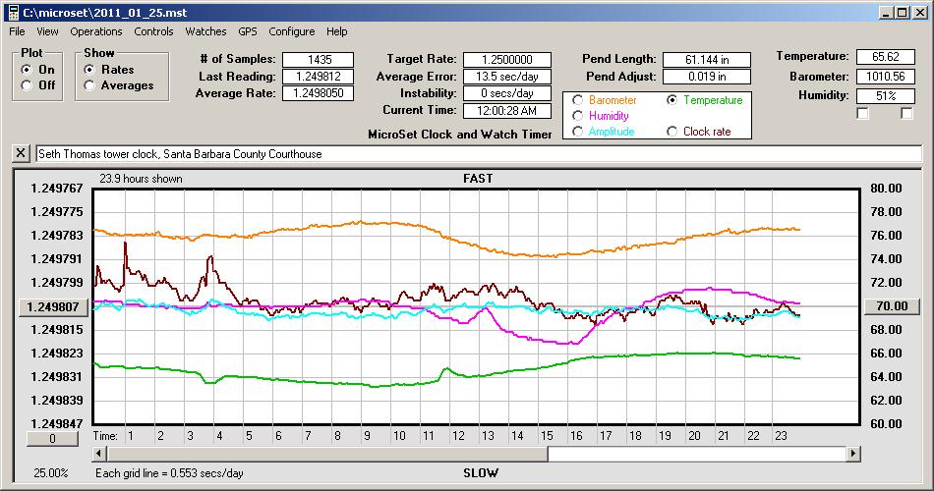Tick the second checkbox below Humidity field
The image size is (934, 491).
pyautogui.click(x=906, y=113)
